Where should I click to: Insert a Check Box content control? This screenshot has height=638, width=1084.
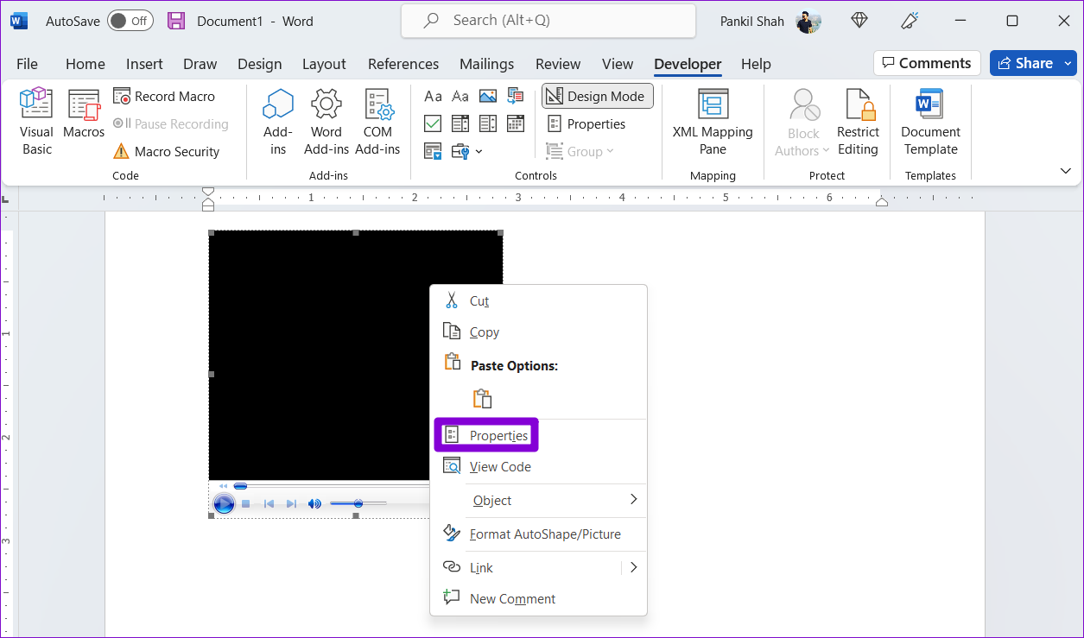point(434,123)
